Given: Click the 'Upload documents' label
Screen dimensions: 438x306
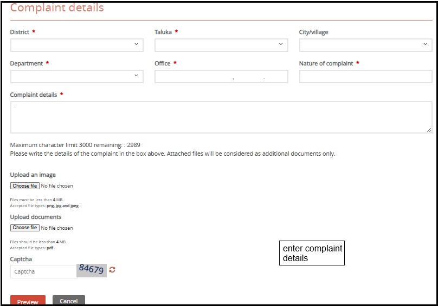Looking at the screenshot, I should tap(36, 217).
